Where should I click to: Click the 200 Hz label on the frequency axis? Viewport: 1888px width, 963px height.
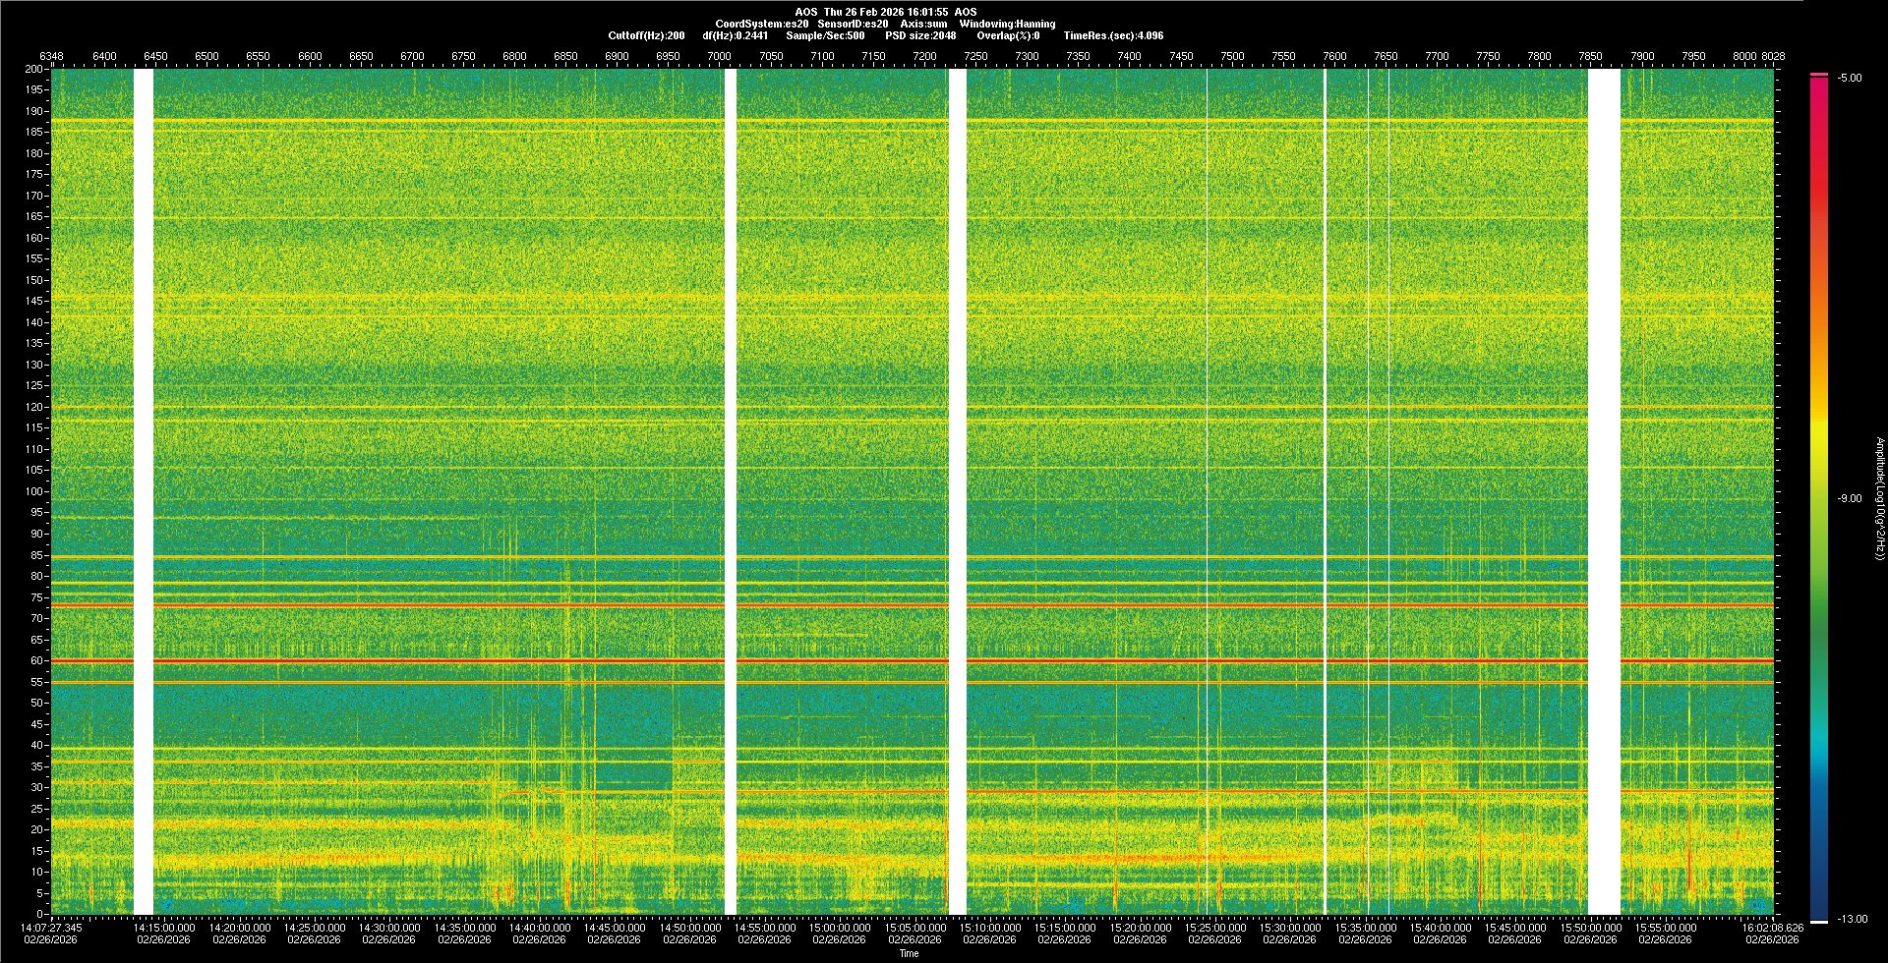(34, 70)
